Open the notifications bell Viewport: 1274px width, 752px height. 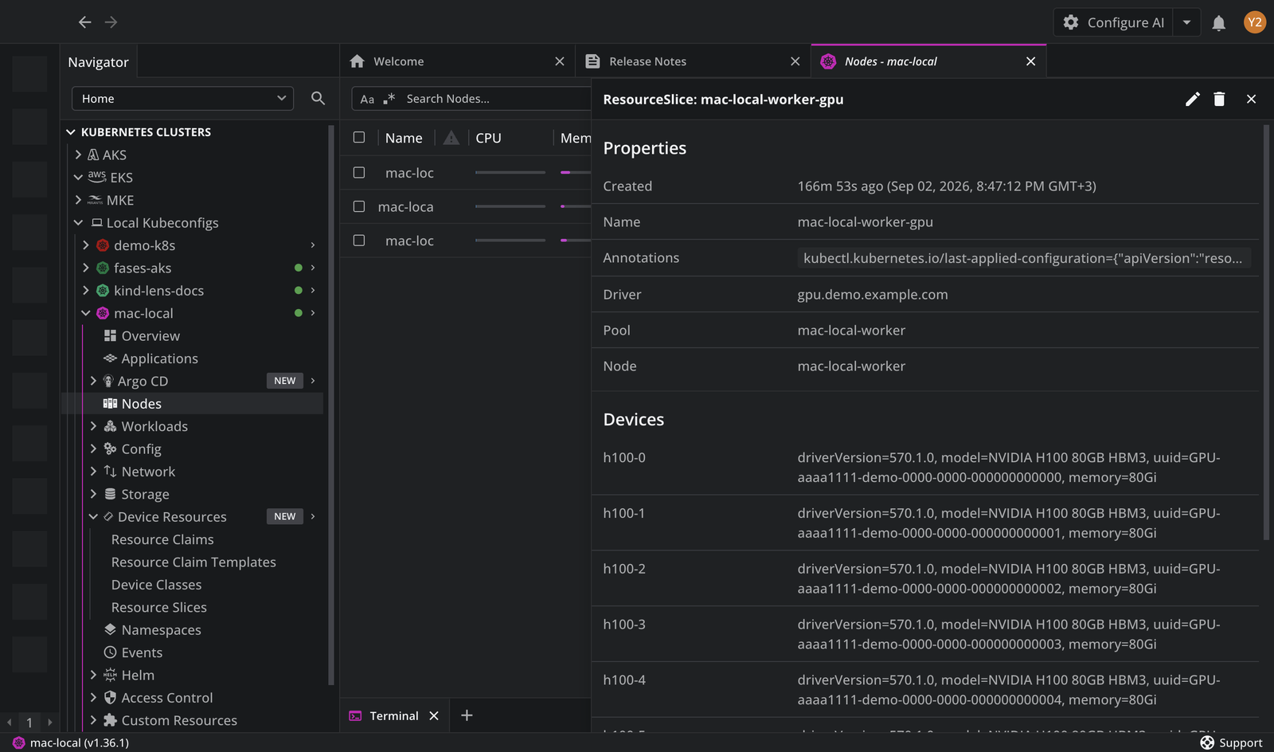[1218, 23]
